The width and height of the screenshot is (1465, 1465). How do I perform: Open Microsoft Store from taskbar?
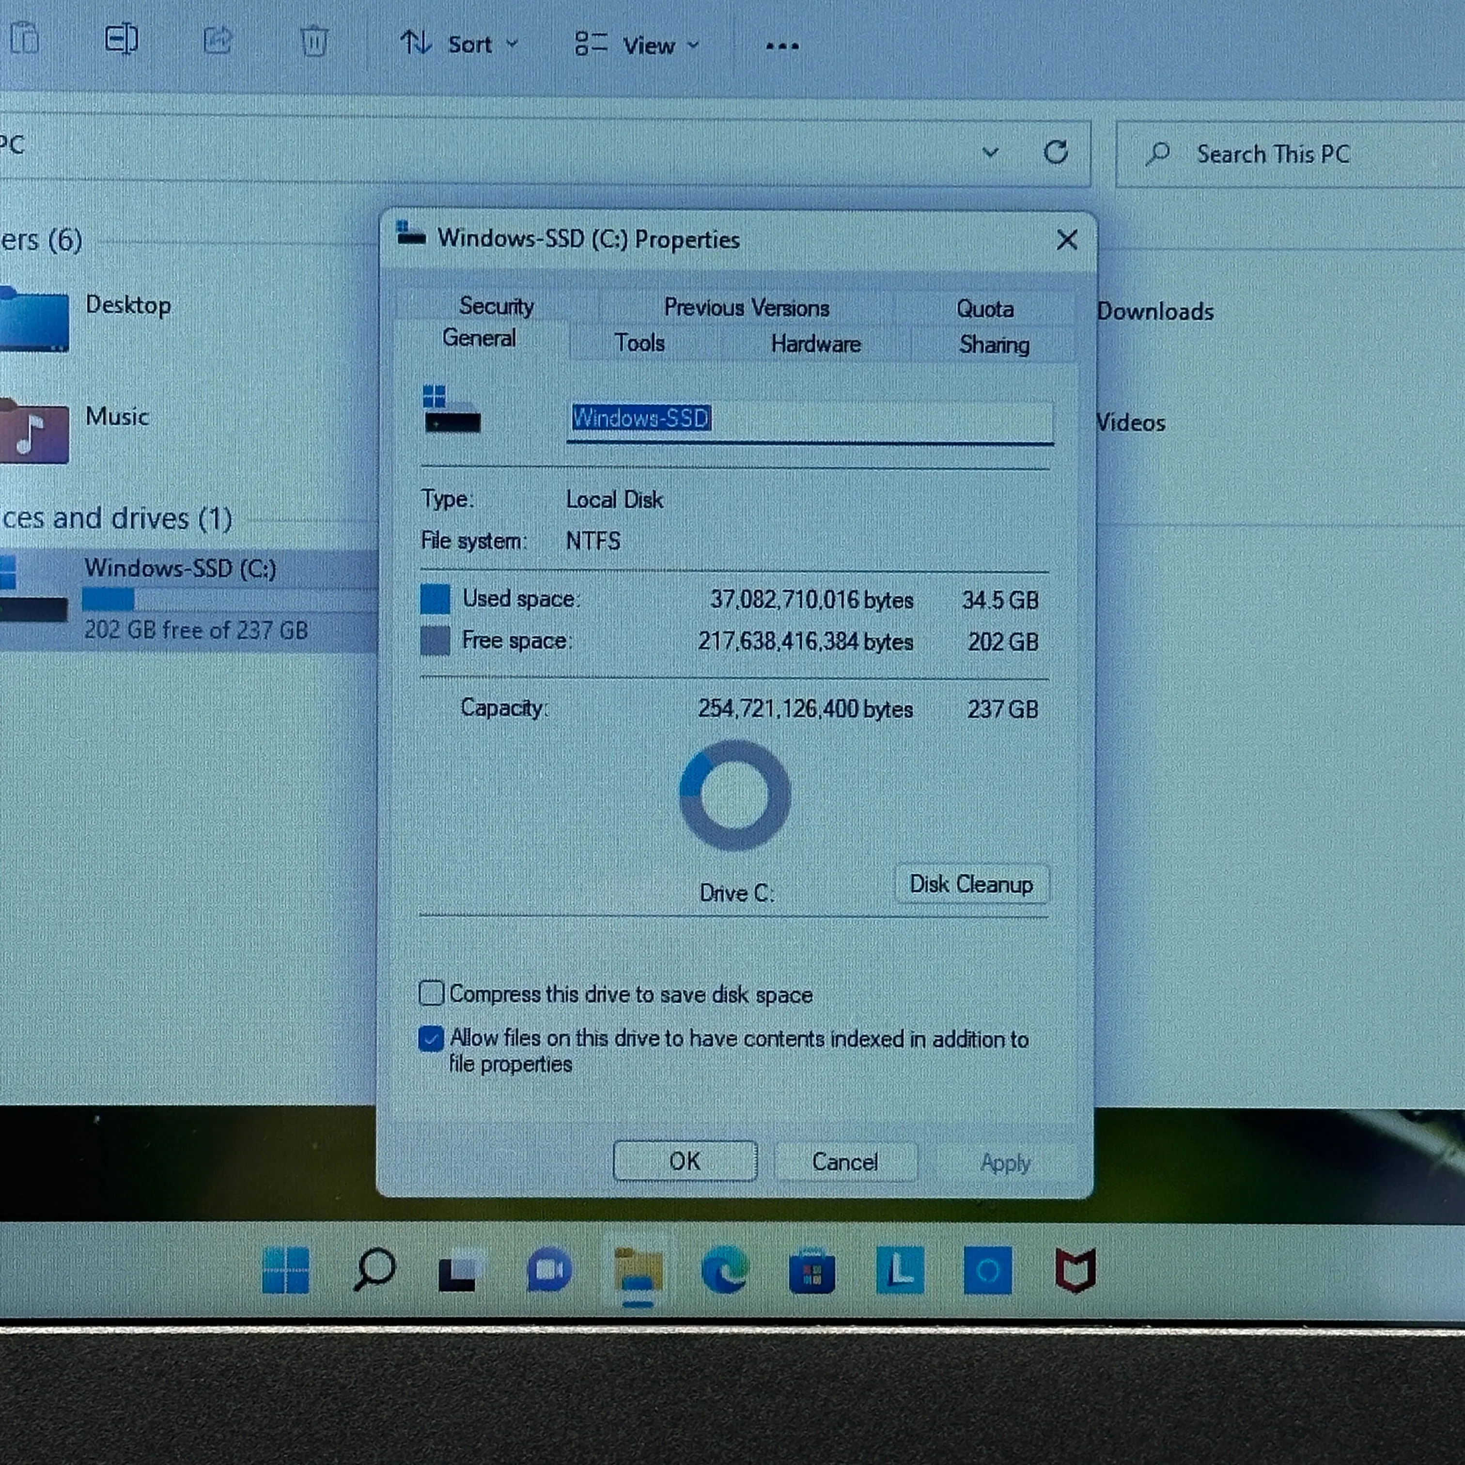812,1271
